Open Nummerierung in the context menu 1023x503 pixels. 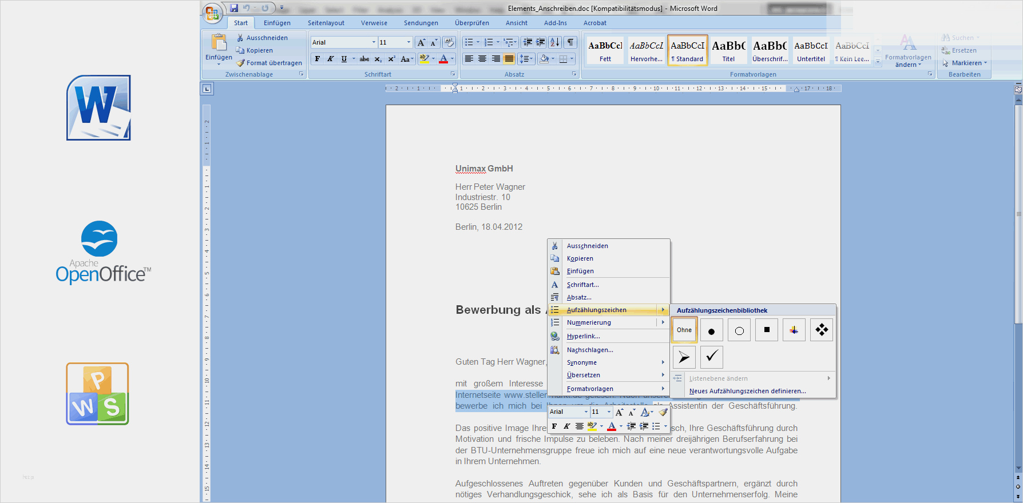(x=589, y=322)
